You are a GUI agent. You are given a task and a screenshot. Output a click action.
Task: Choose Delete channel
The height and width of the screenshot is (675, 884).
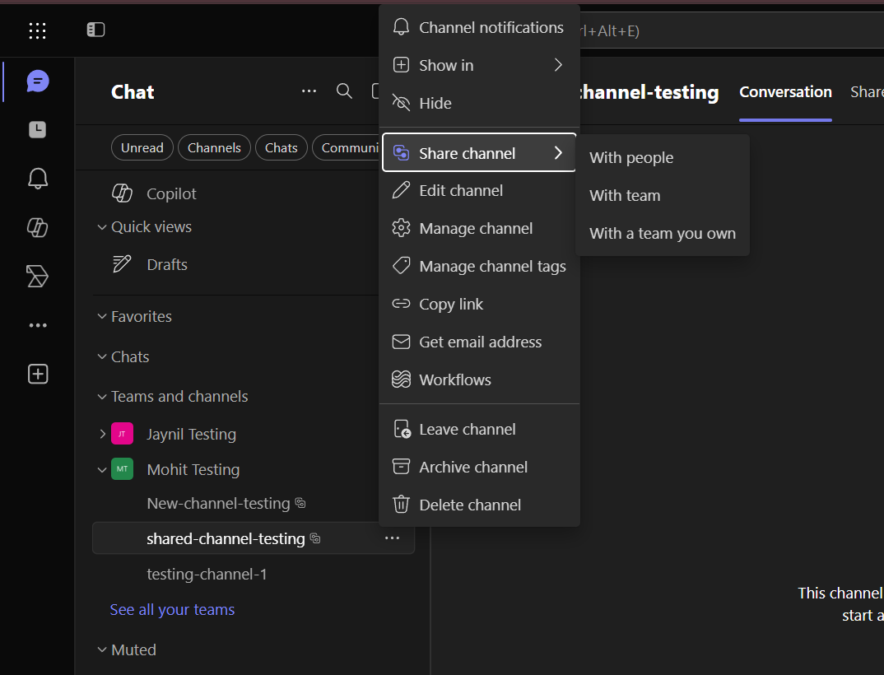(479, 505)
